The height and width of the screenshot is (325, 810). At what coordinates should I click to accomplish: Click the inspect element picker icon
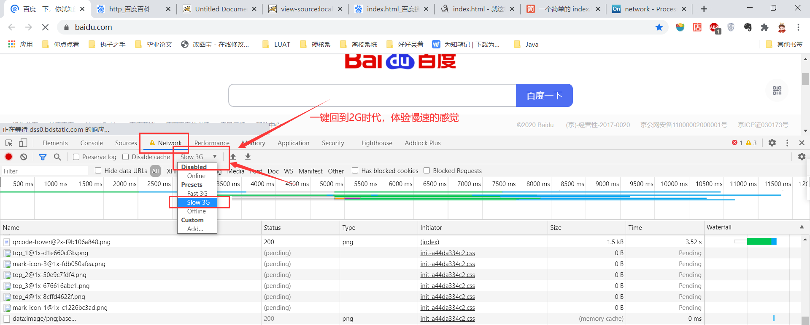coord(9,143)
